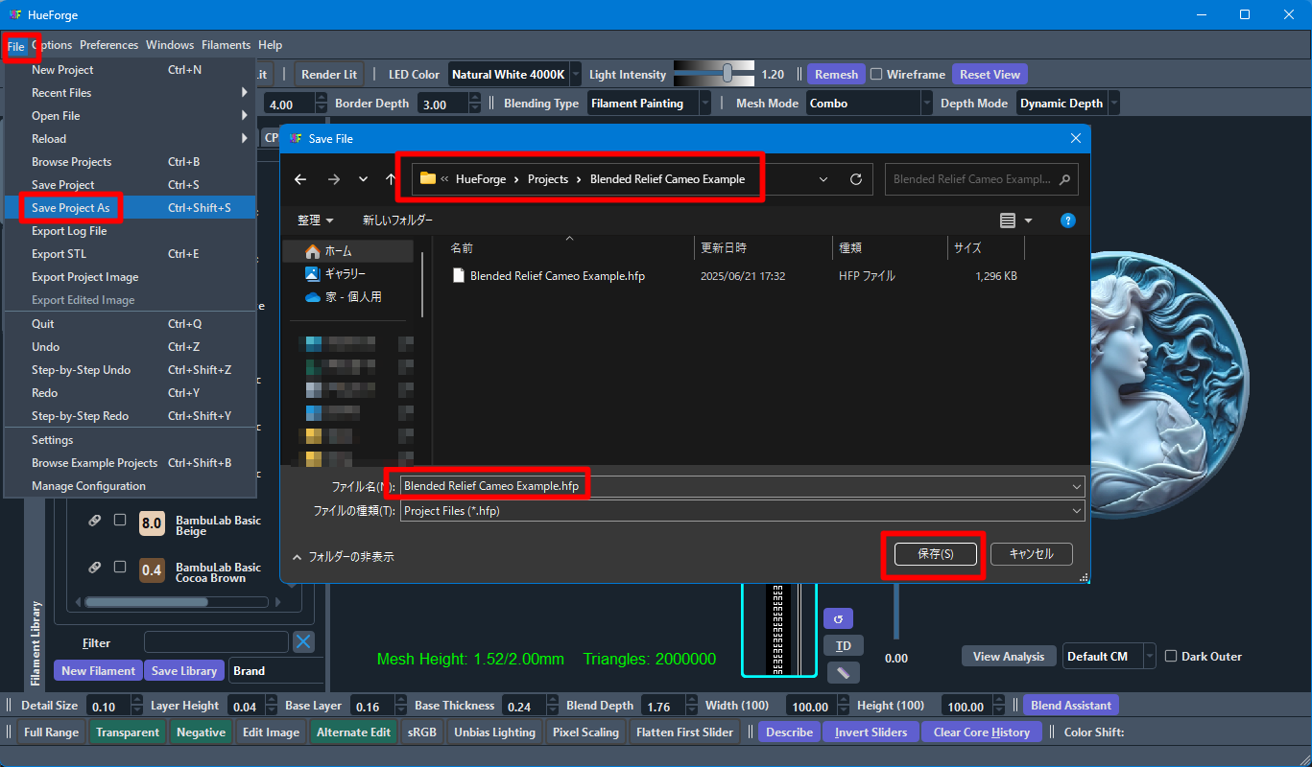Select Export STL from the File menu

pyautogui.click(x=59, y=254)
